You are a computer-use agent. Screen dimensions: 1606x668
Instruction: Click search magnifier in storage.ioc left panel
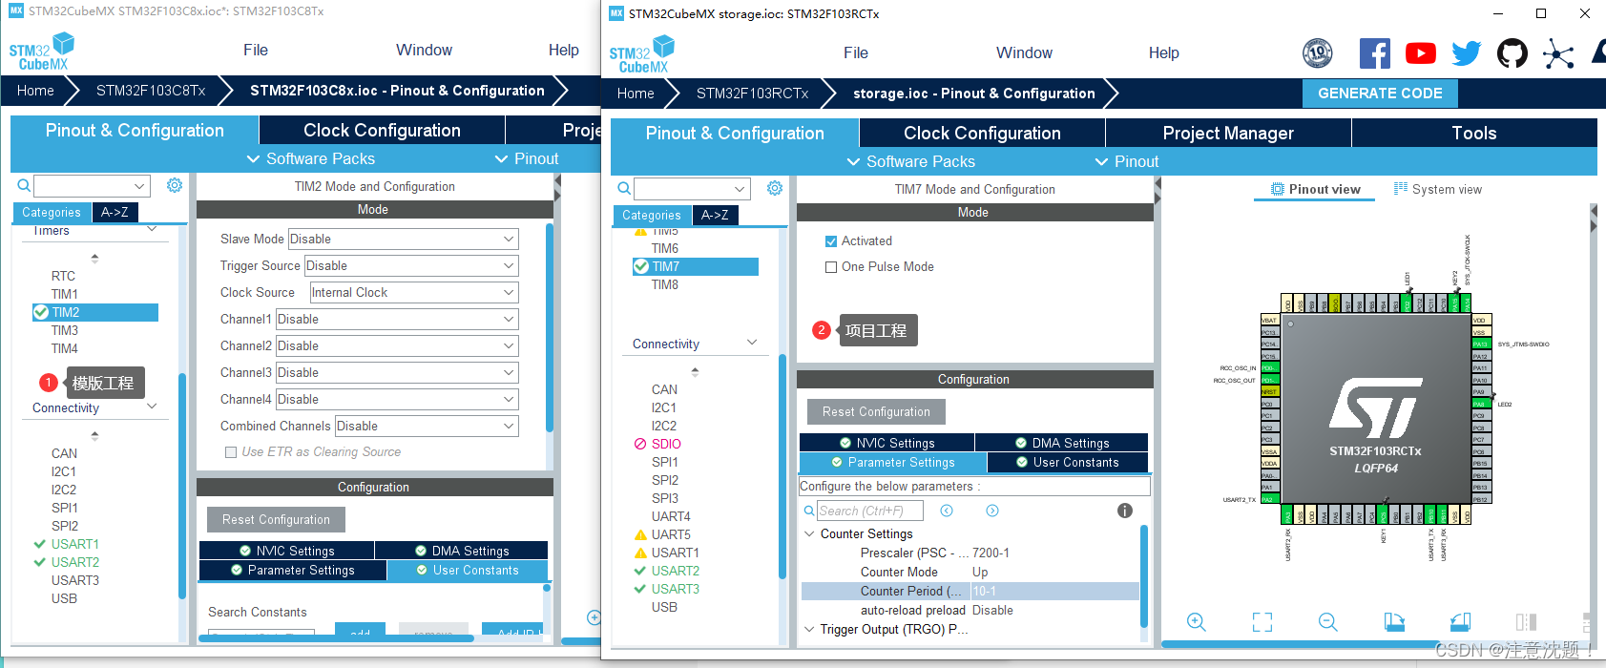[624, 189]
